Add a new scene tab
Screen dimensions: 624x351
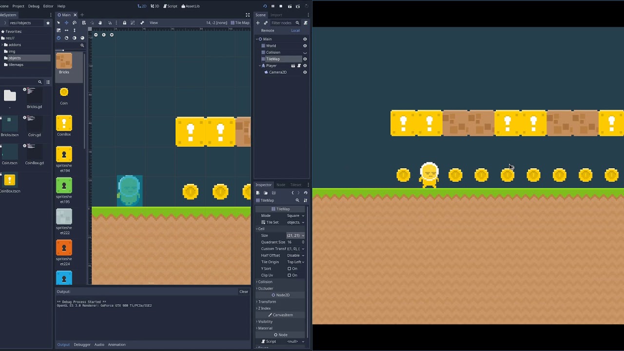coord(82,15)
